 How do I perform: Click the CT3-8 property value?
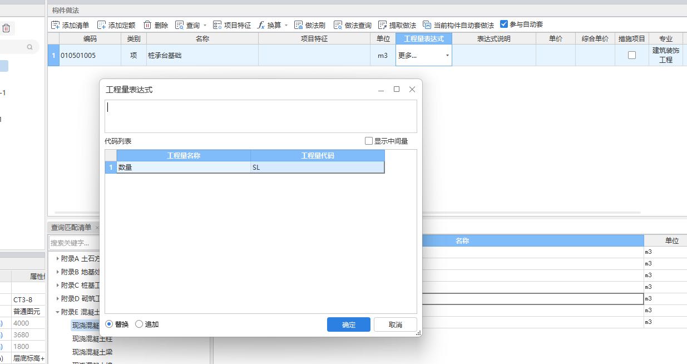(28, 299)
